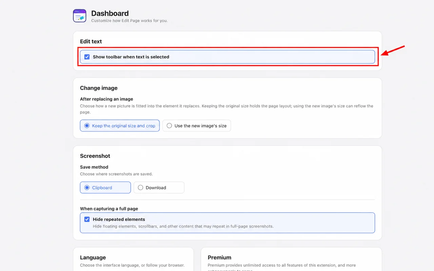Choose Use the new image's size option
Image resolution: width=434 pixels, height=271 pixels.
(x=197, y=126)
